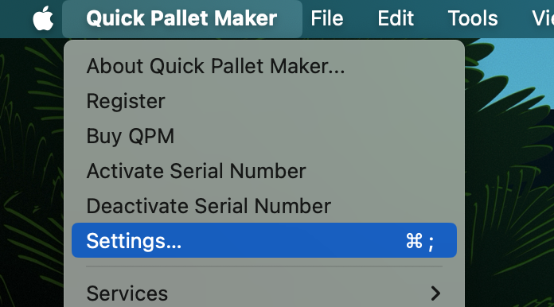Close the Quick Pallet Maker app menu
Image resolution: width=554 pixels, height=307 pixels.
click(x=182, y=18)
